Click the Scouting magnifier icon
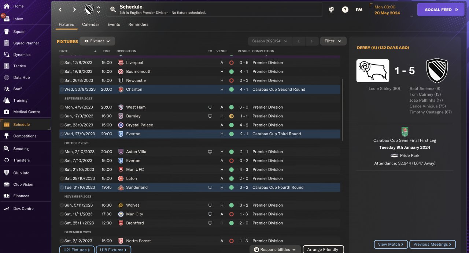Image resolution: width=469 pixels, height=253 pixels. pos(6,149)
